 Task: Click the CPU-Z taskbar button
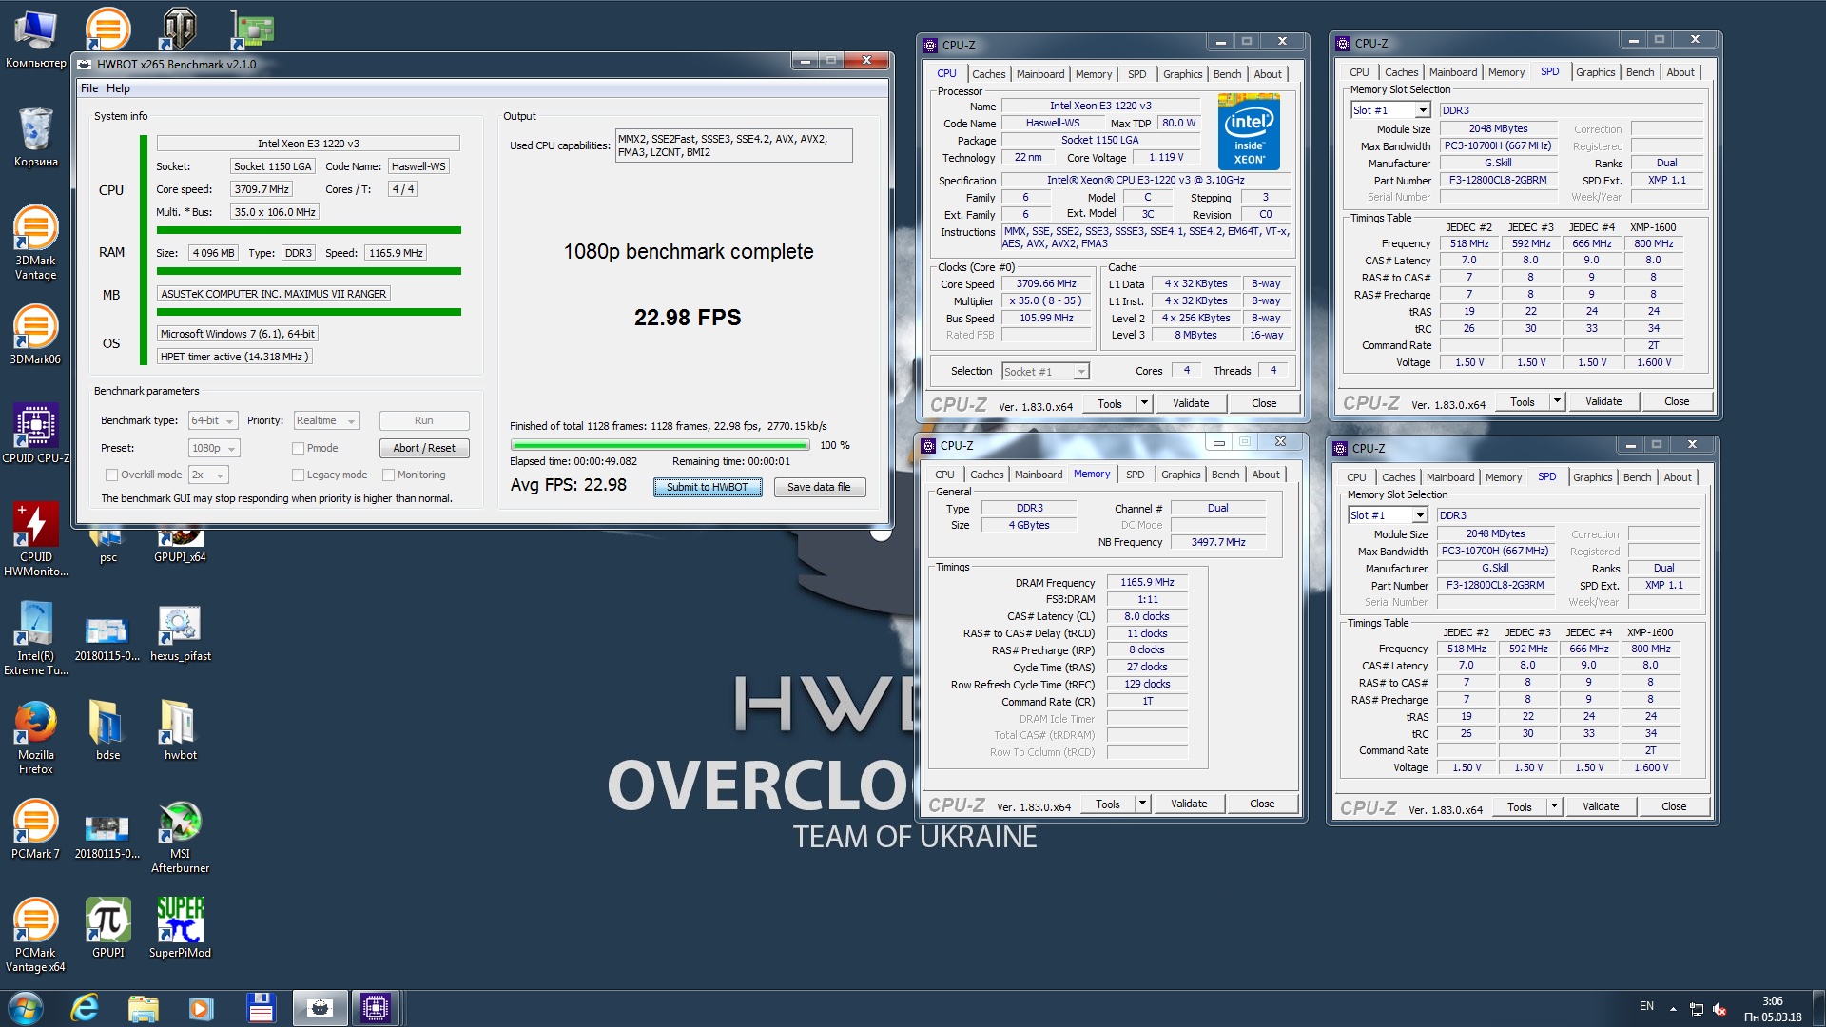(375, 1008)
